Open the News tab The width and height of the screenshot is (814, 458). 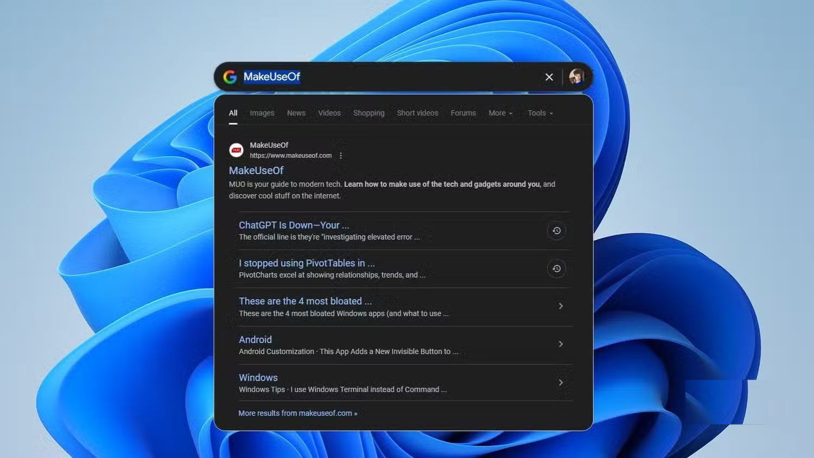click(x=296, y=113)
